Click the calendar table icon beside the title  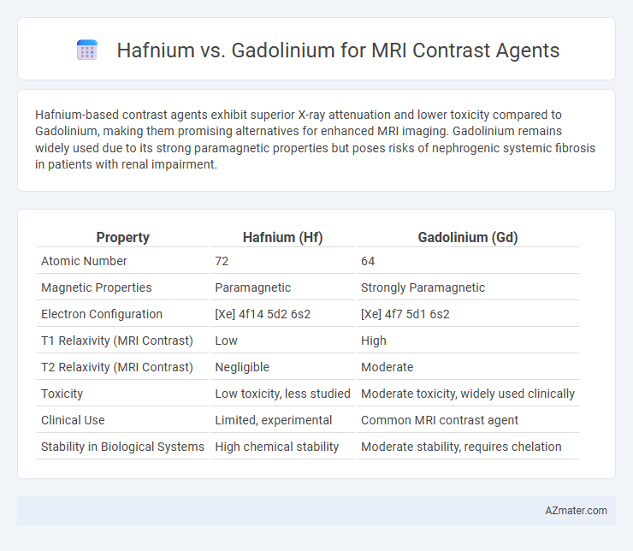87,50
